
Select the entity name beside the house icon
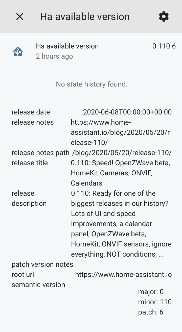pyautogui.click(x=67, y=46)
